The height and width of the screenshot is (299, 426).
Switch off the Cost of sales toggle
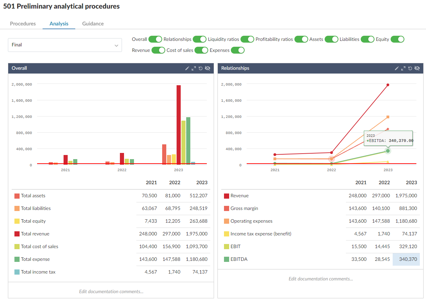click(201, 50)
